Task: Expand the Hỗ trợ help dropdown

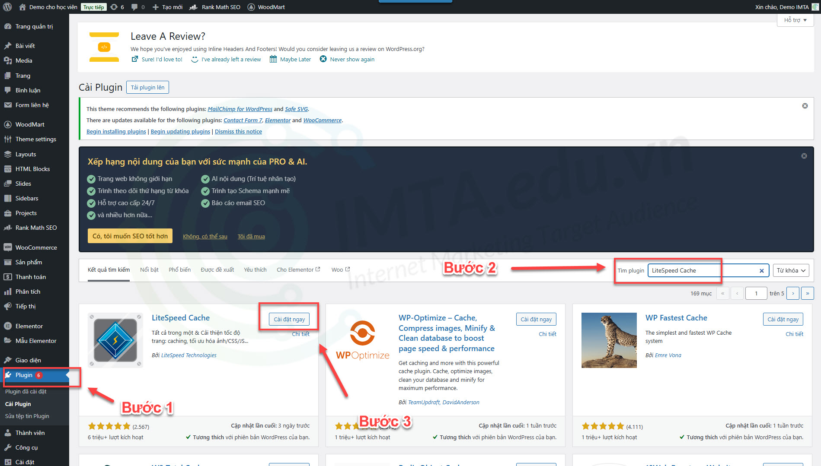Action: (x=795, y=20)
